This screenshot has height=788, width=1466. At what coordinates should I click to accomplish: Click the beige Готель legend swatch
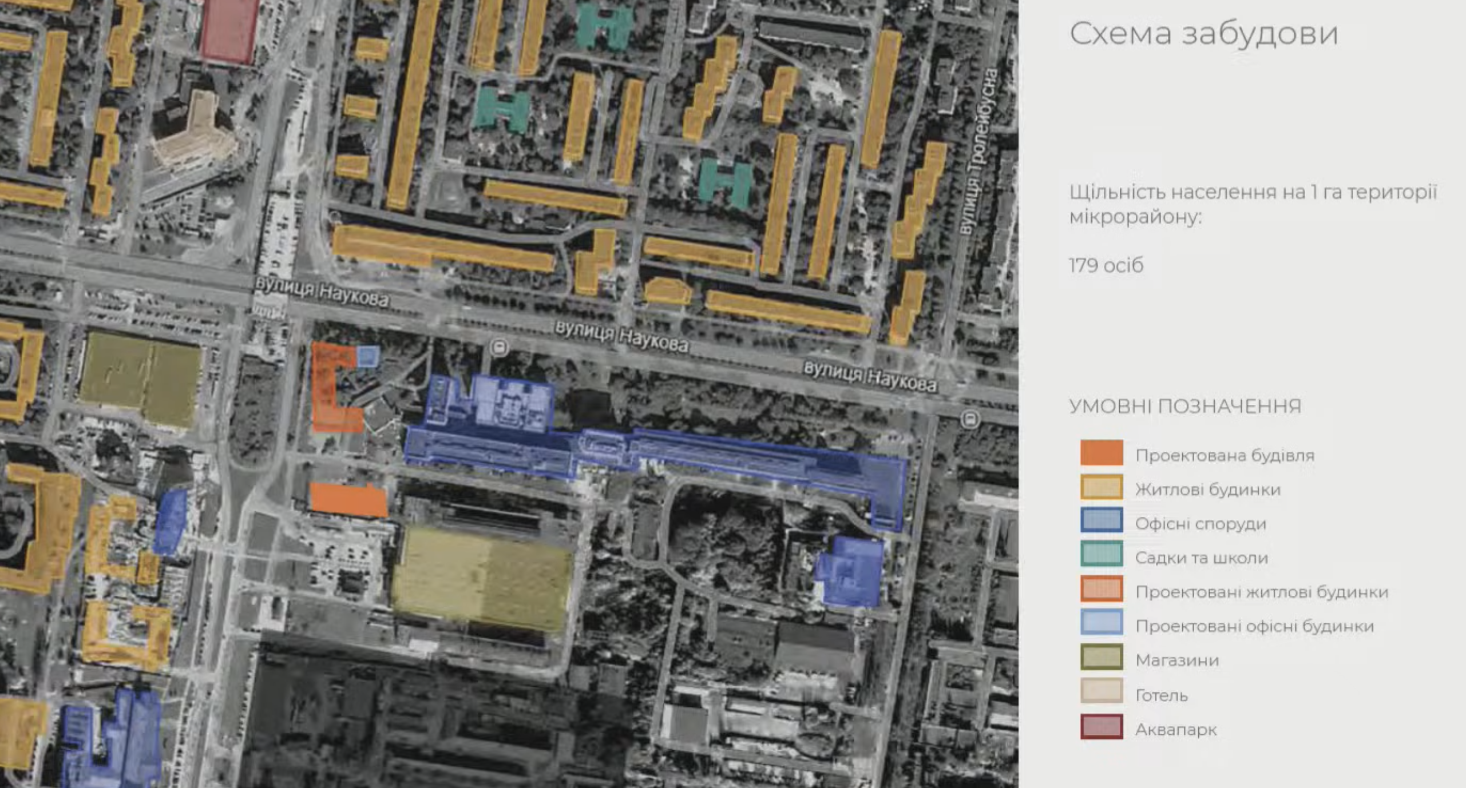click(1101, 691)
